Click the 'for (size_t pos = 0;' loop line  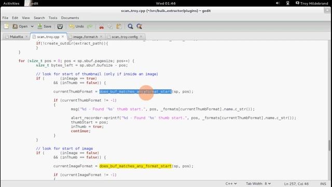pyautogui.click(x=76, y=61)
